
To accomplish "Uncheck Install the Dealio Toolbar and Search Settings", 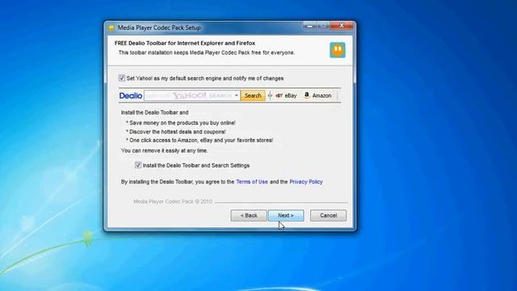I will coord(138,165).
